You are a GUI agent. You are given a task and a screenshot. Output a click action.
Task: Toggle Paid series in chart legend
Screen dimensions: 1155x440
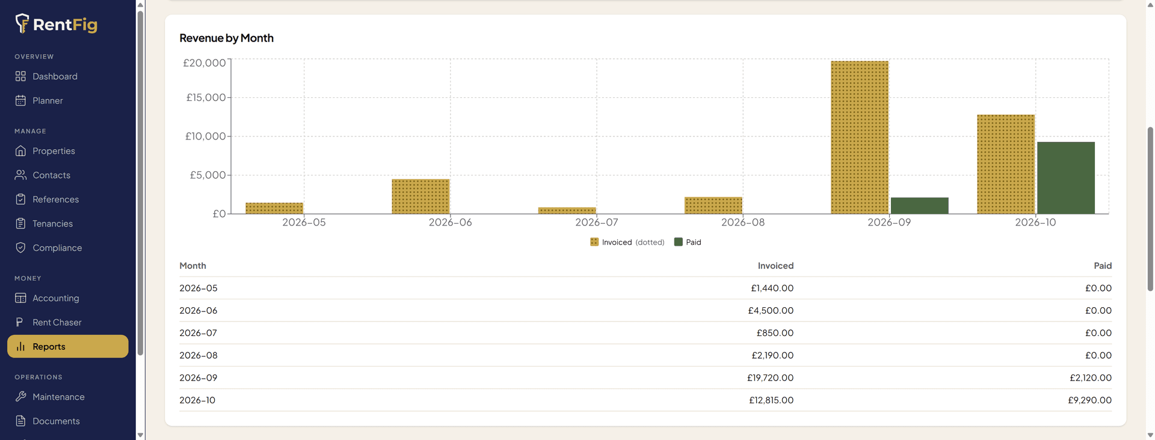[688, 242]
